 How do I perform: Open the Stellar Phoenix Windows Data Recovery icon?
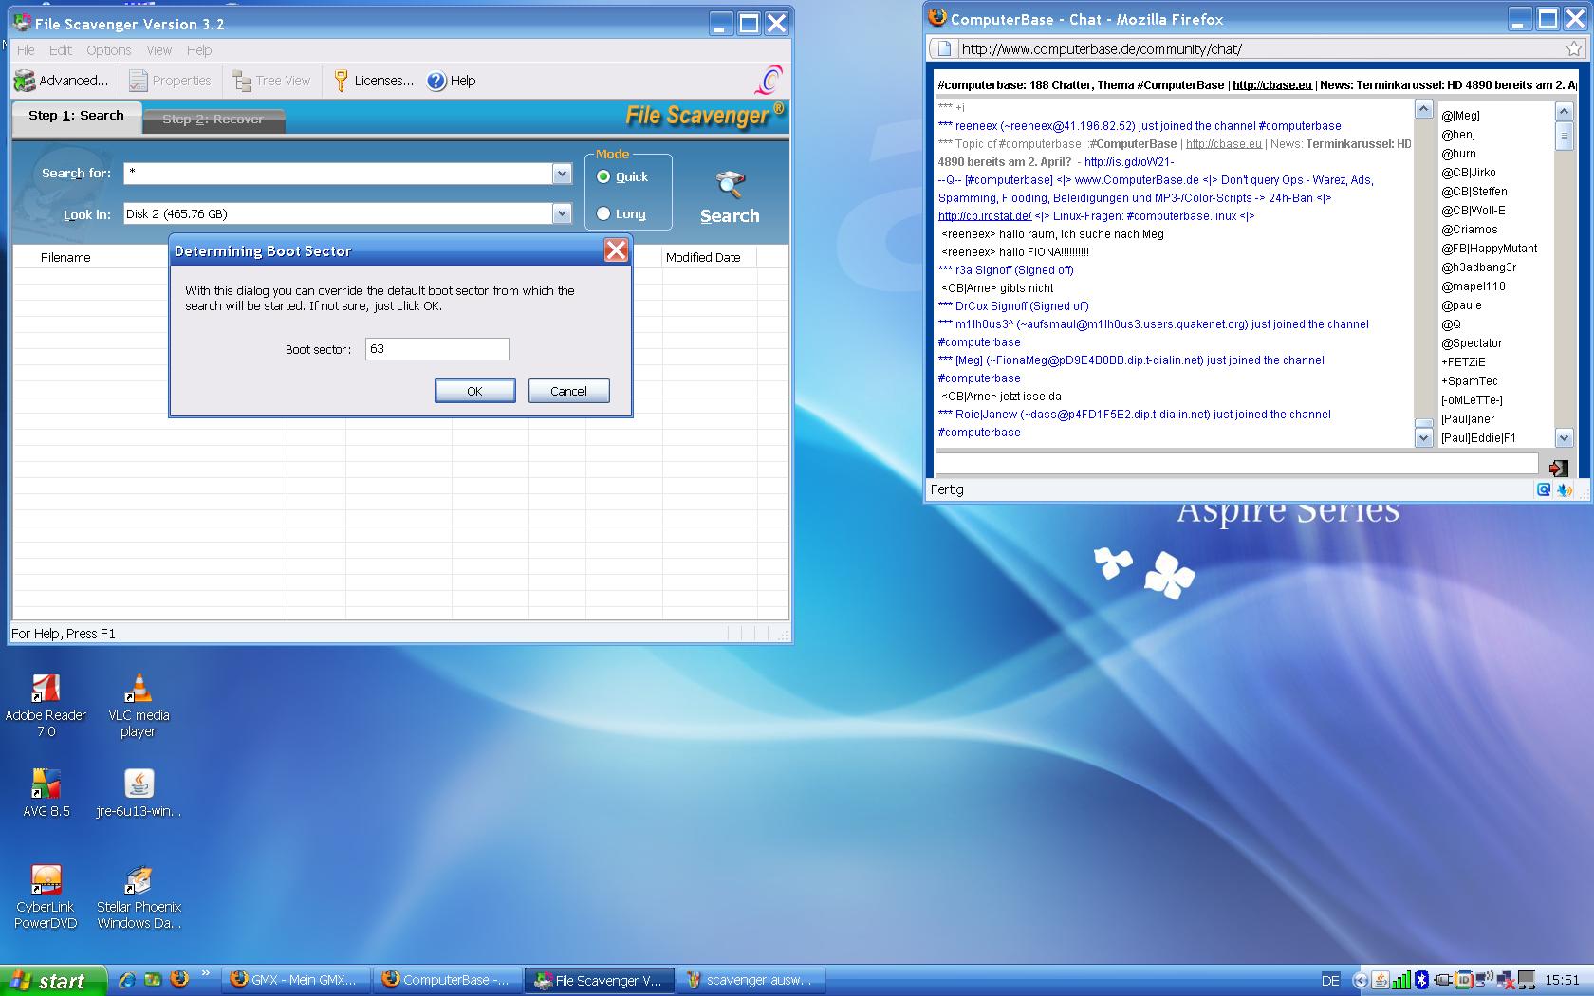tap(139, 897)
